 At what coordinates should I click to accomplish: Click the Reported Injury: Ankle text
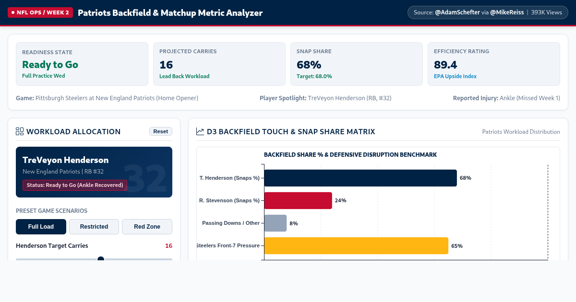[x=506, y=98]
